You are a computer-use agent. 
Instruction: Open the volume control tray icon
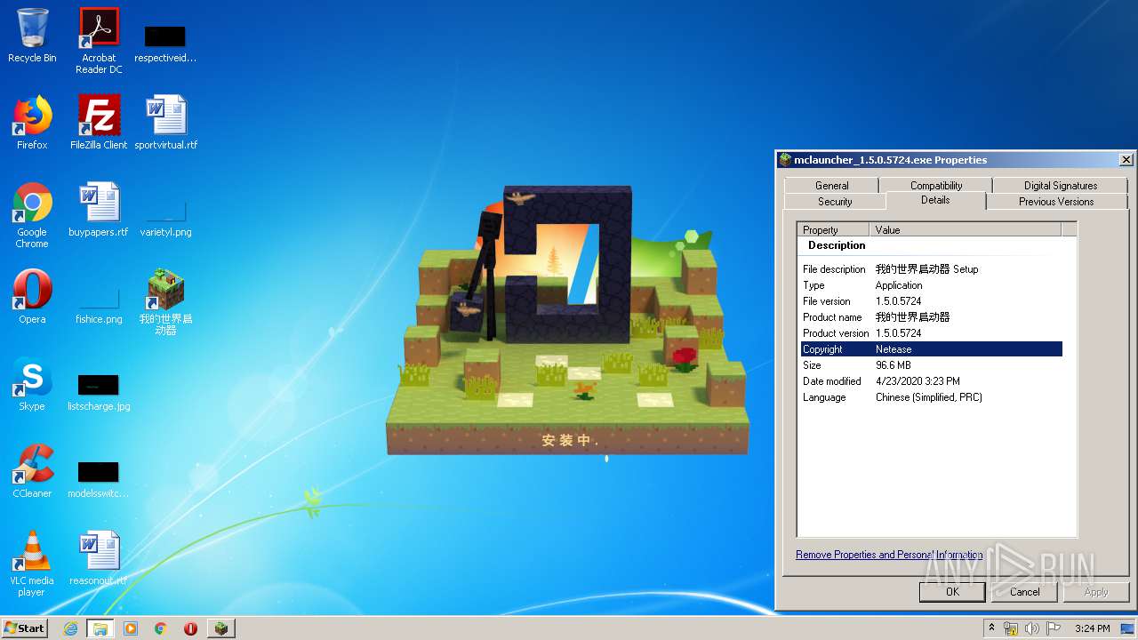(x=1032, y=628)
